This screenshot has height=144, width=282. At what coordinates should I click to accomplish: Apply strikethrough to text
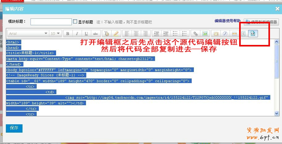pyautogui.click(x=95, y=34)
